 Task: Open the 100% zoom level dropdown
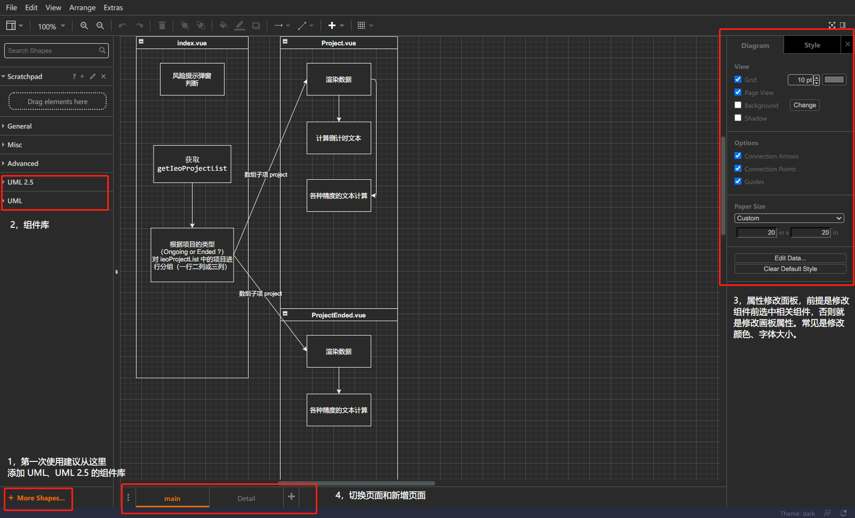click(51, 26)
